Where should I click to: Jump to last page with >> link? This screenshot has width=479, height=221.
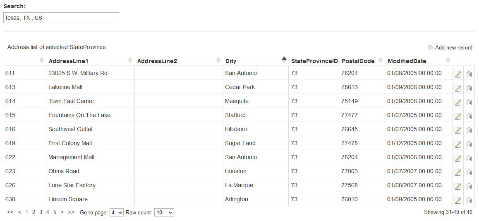[71, 212]
